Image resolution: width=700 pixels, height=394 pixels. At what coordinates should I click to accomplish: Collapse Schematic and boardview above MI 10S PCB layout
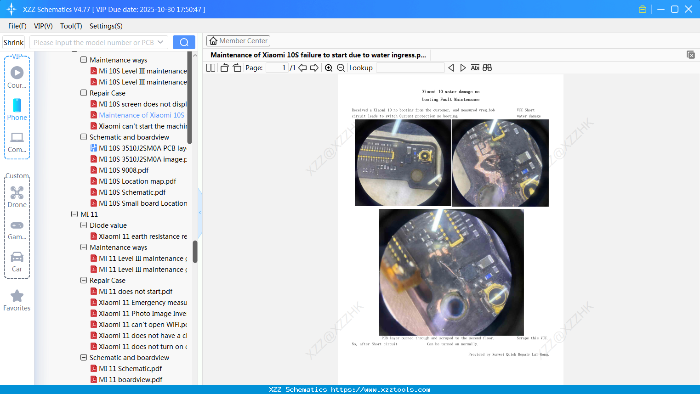click(x=84, y=137)
